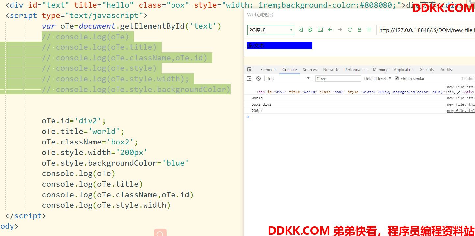Toggle the developer tools terminal icon
The width and height of the screenshot is (475, 236).
point(320,30)
